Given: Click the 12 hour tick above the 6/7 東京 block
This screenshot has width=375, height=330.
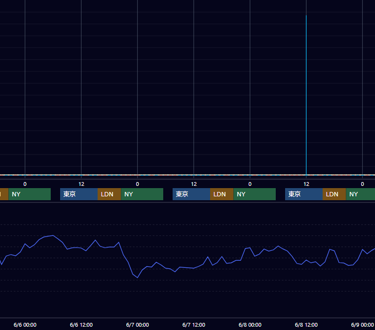Looking at the screenshot, I should click(x=194, y=184).
